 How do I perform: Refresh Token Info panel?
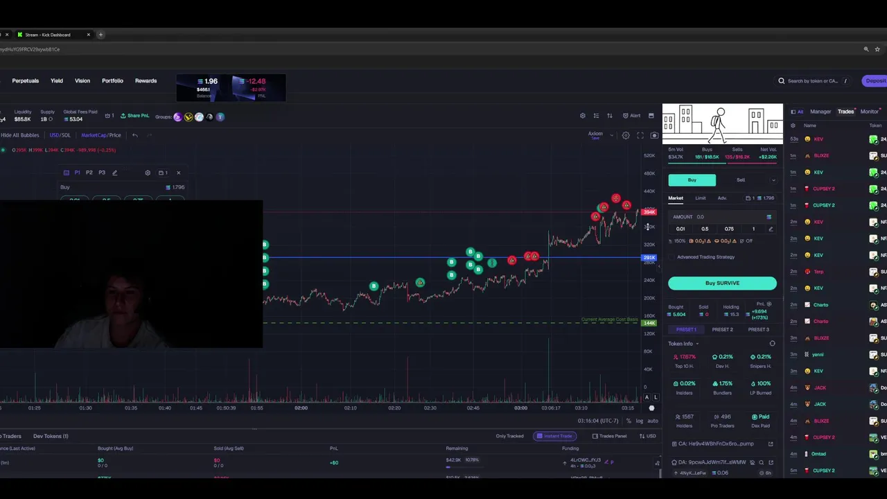click(x=772, y=344)
